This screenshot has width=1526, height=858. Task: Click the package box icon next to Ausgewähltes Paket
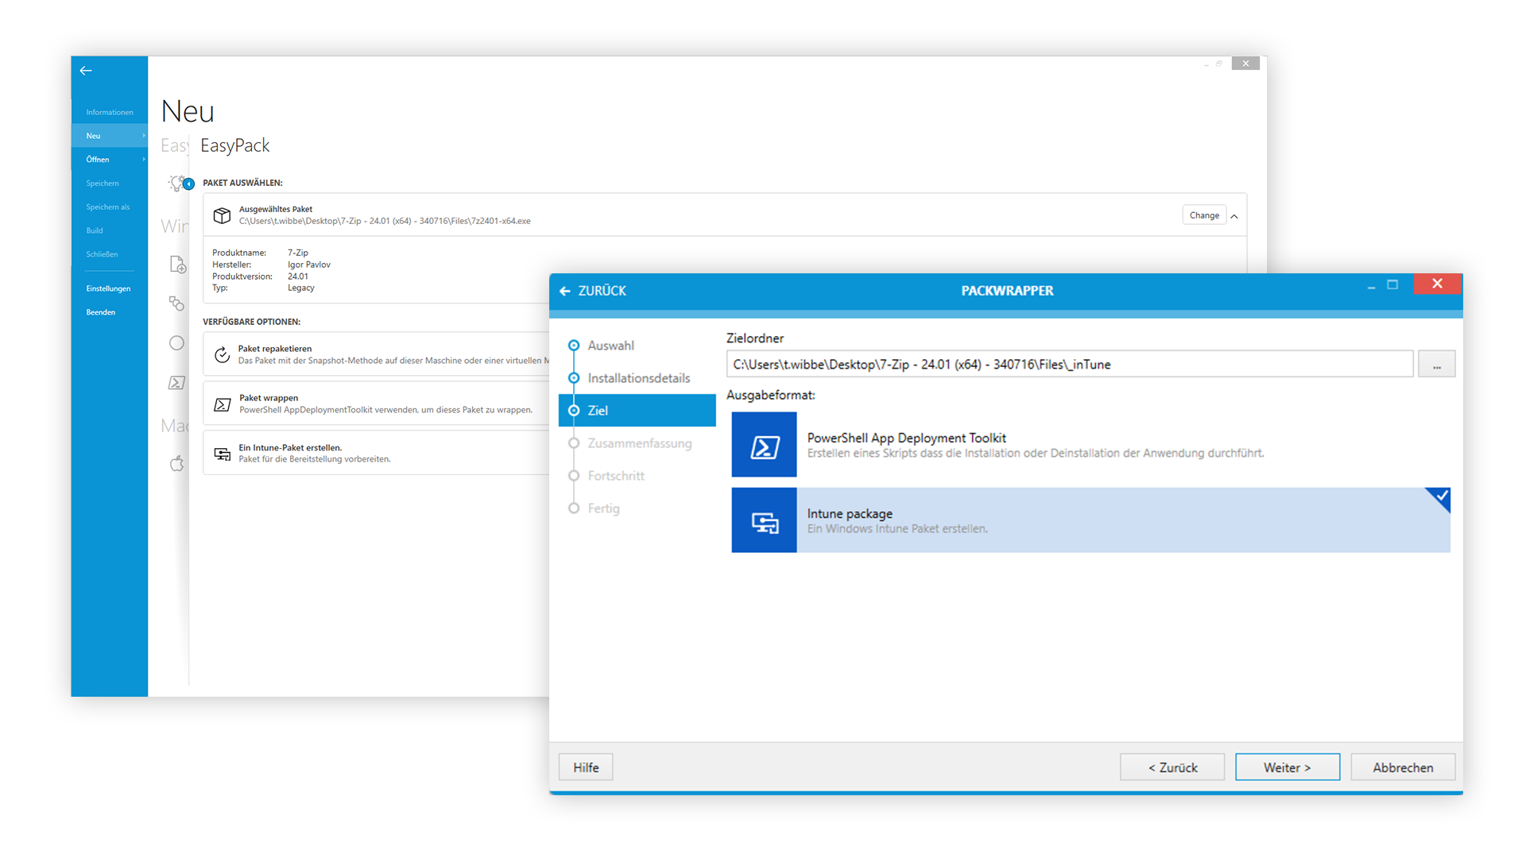[222, 215]
